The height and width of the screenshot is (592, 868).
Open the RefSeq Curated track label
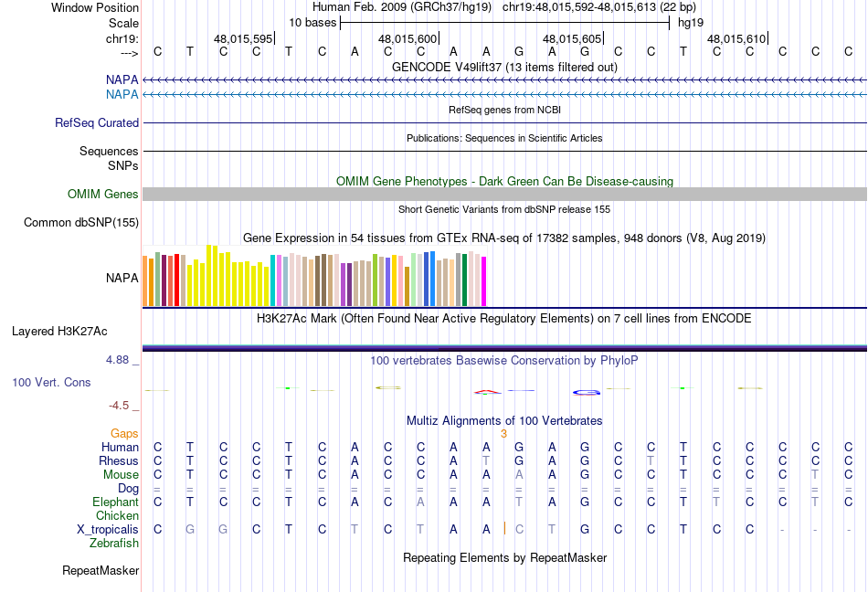(x=97, y=122)
